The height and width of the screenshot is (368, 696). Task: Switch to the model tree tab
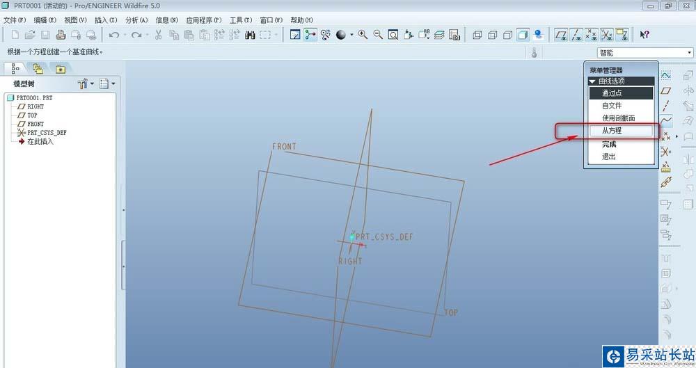pyautogui.click(x=15, y=68)
